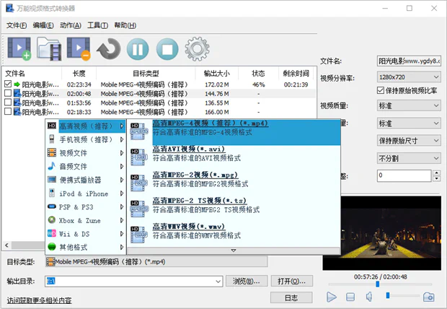The width and height of the screenshot is (447, 309).
Task: Click the 文件名 input field
Action: (x=409, y=61)
